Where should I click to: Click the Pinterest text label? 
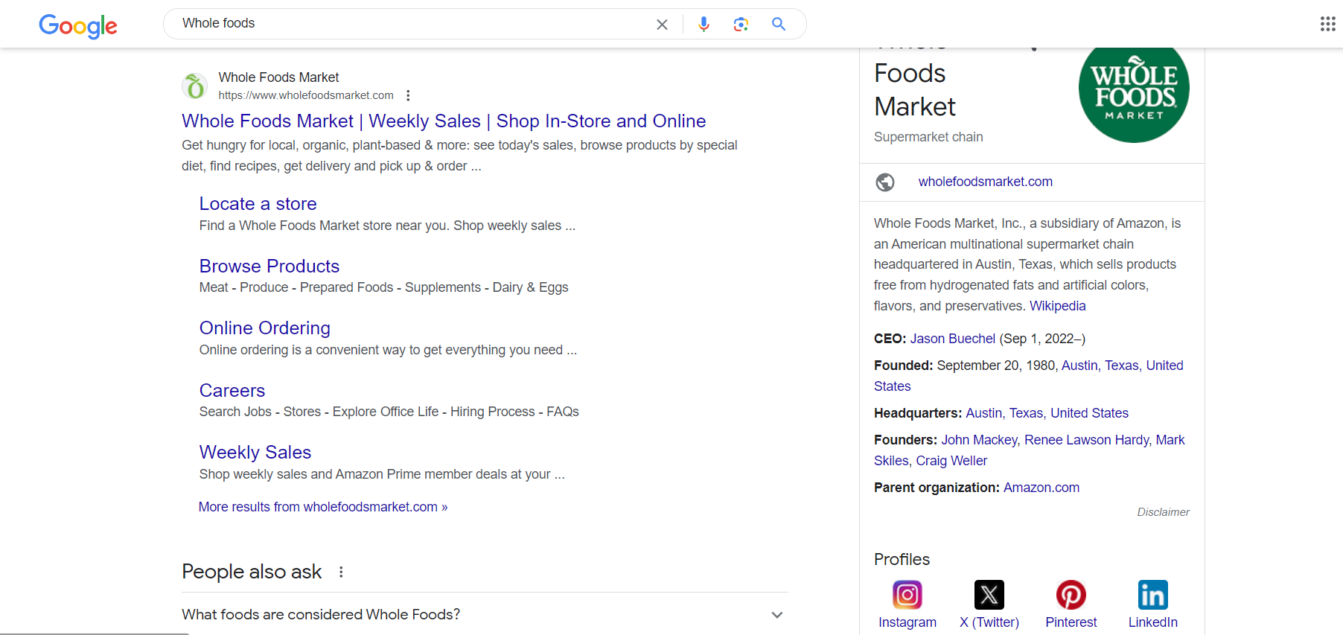(x=1071, y=622)
